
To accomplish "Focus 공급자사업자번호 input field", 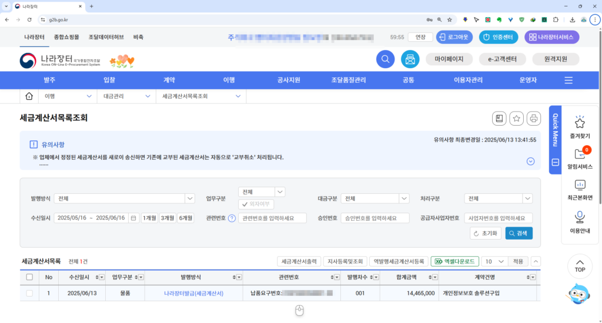I will pyautogui.click(x=499, y=218).
